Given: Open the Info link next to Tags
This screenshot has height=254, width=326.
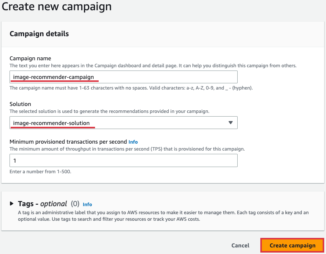Looking at the screenshot, I should 87,204.
